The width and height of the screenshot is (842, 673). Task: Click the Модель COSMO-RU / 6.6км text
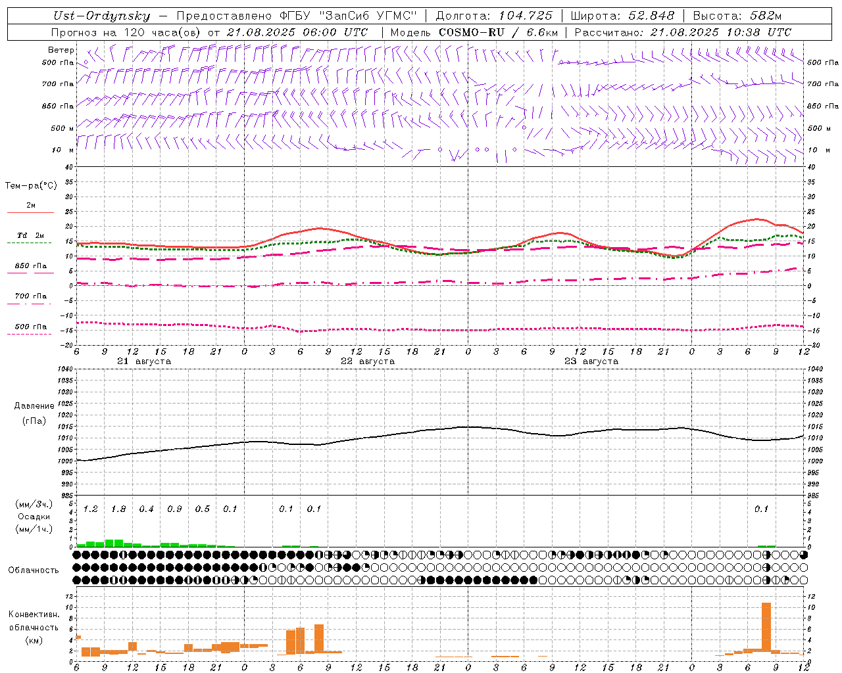point(474,32)
